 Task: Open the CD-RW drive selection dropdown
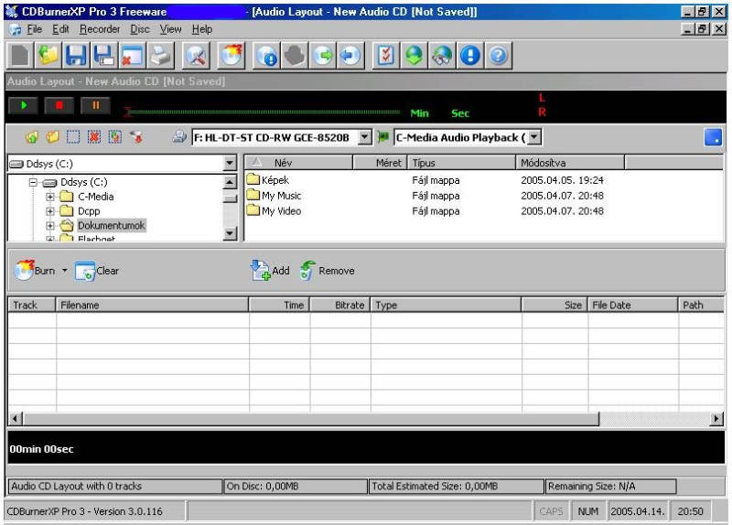coord(364,138)
